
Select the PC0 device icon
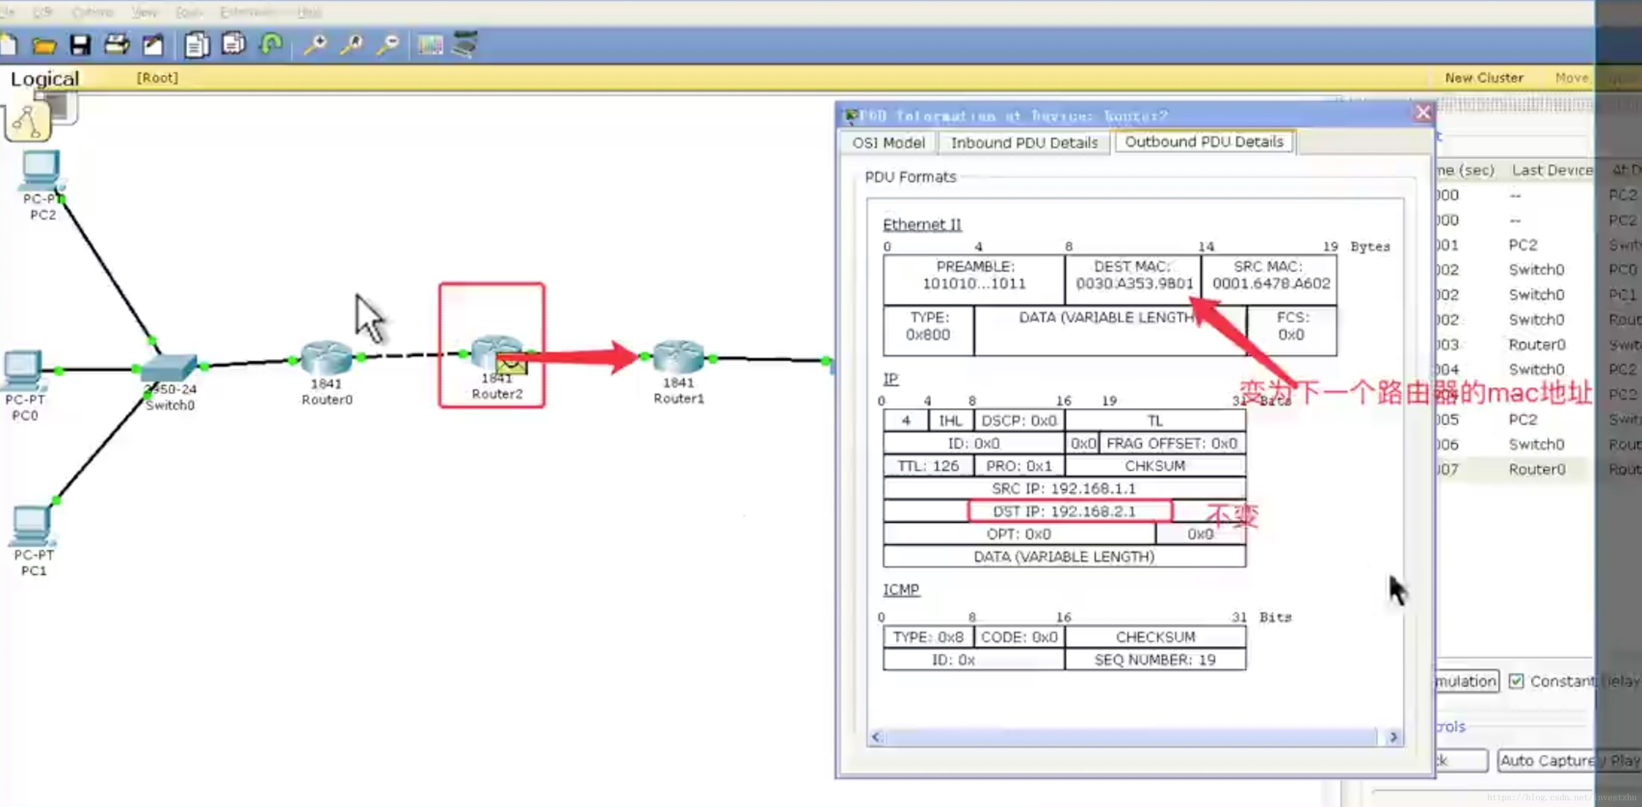[23, 369]
